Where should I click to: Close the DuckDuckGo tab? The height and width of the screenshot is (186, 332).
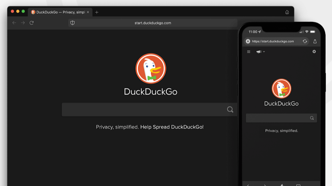pos(88,12)
